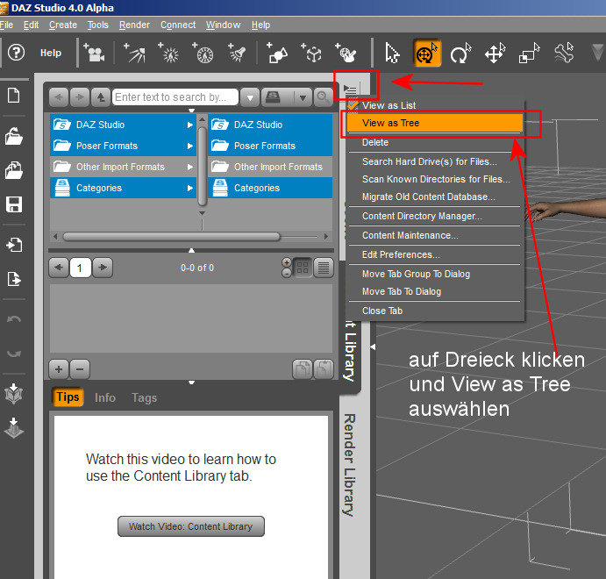Image resolution: width=606 pixels, height=579 pixels.
Task: Create a new distant light
Action: click(x=134, y=53)
